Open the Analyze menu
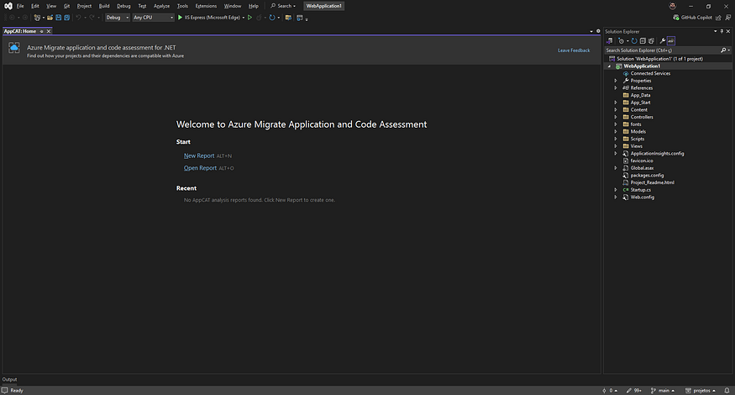Viewport: 735px width, 395px height. (162, 6)
